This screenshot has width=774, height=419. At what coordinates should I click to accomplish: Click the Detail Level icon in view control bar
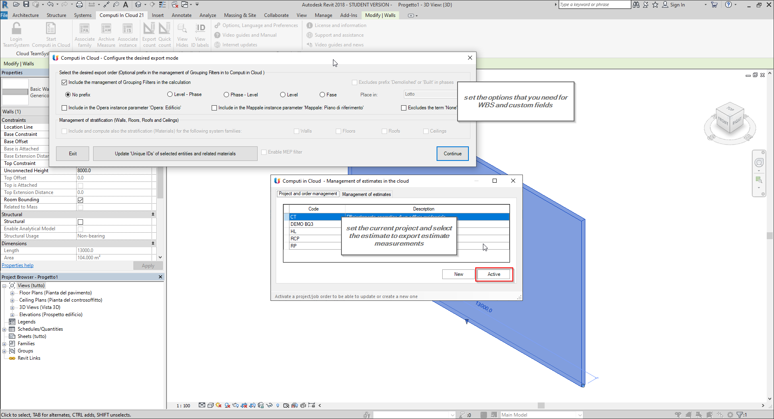pyautogui.click(x=202, y=405)
